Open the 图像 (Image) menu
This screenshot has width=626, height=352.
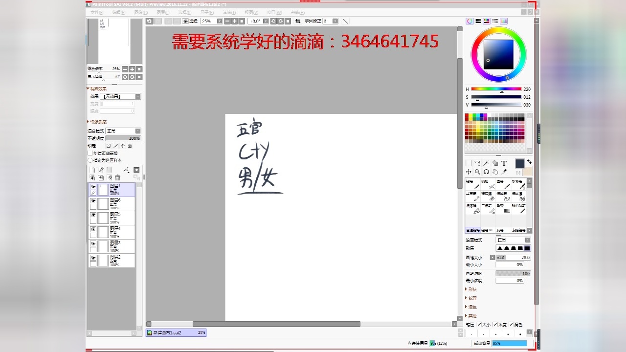click(140, 12)
